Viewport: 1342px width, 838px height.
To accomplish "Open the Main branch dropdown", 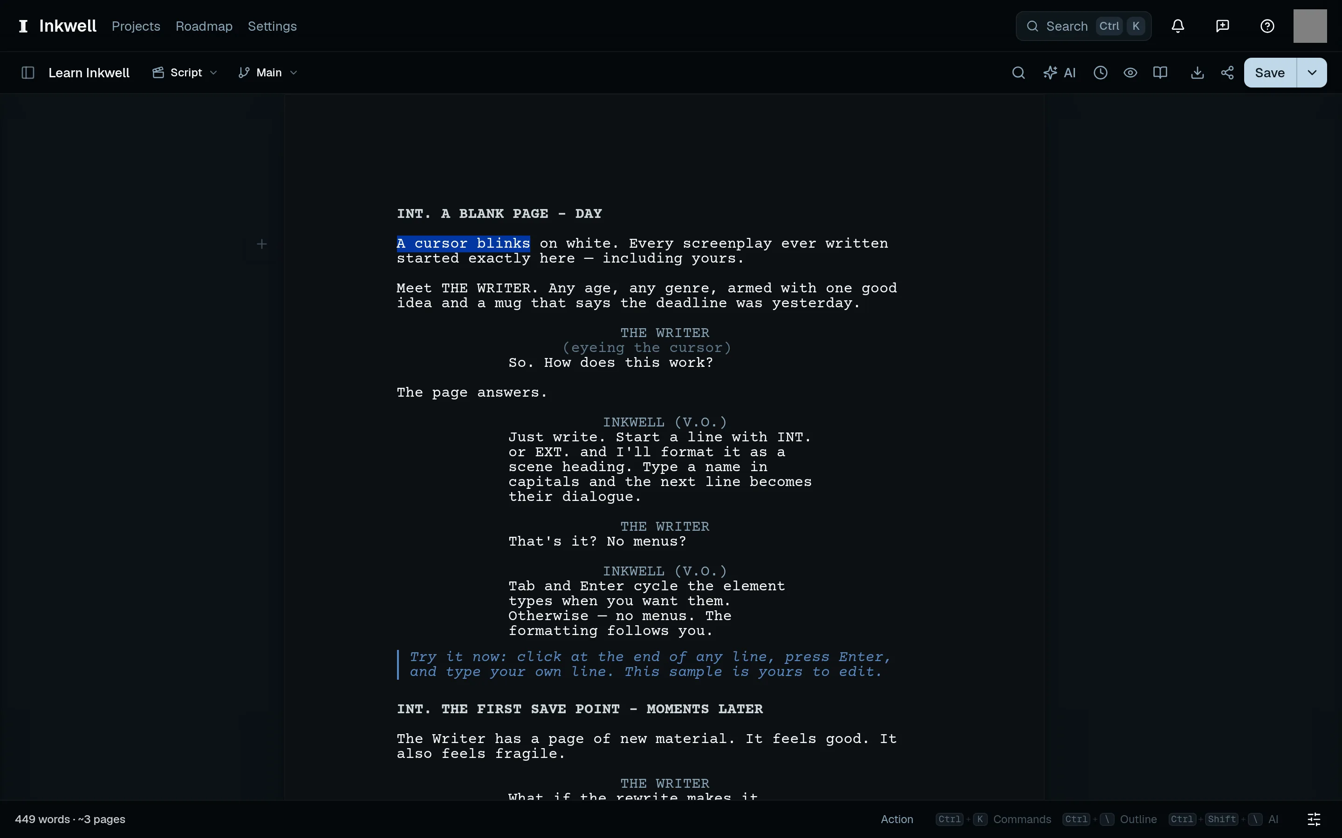I will 268,73.
